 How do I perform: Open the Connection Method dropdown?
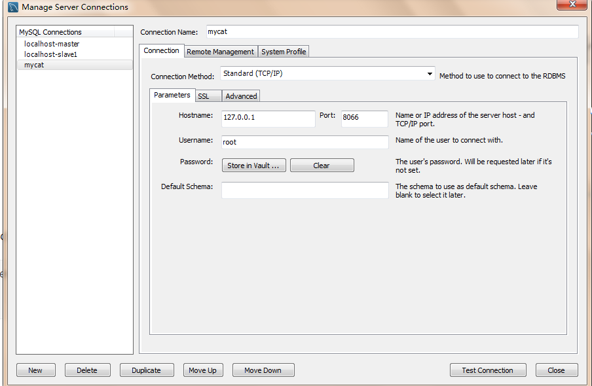coord(327,73)
